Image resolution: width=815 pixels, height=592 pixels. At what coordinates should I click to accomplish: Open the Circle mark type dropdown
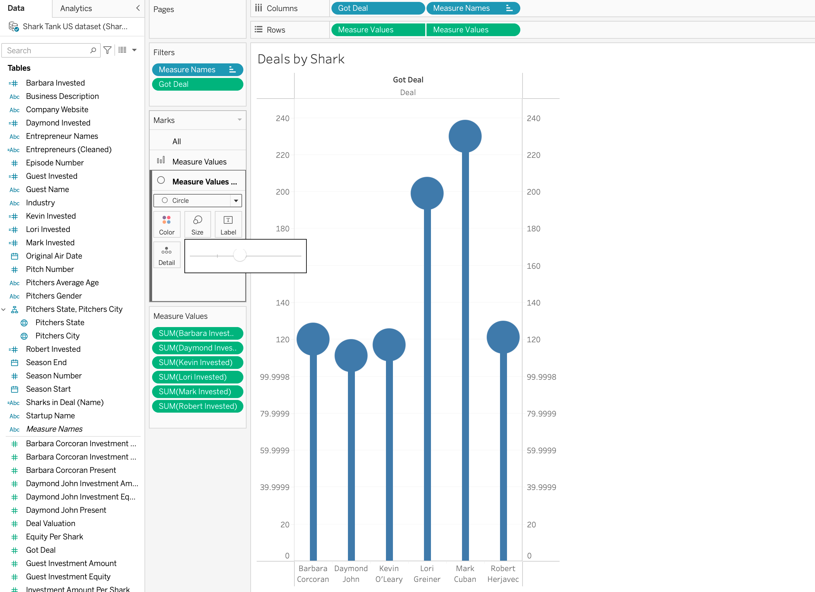coord(236,201)
